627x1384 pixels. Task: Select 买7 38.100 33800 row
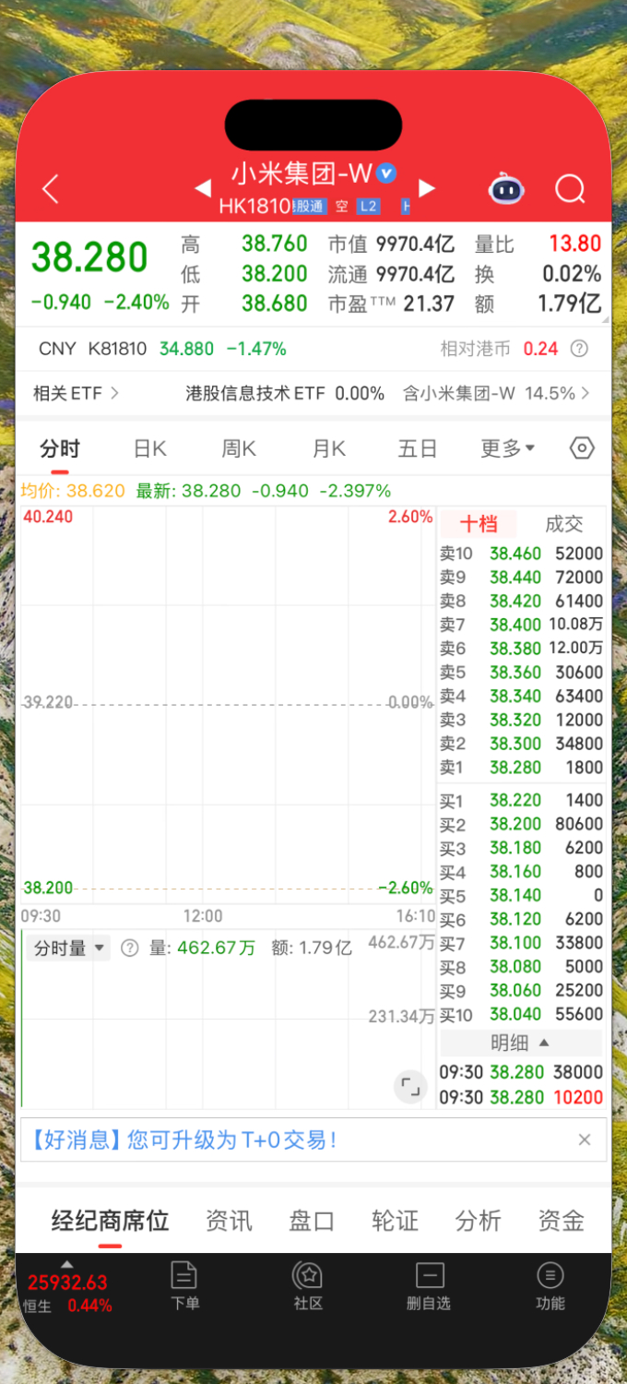click(x=521, y=943)
